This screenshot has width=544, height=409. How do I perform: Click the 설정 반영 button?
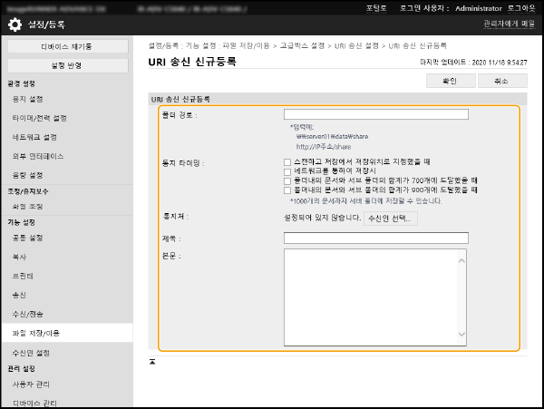pyautogui.click(x=65, y=65)
